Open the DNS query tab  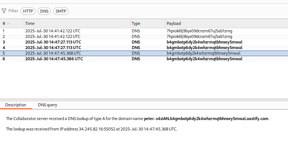(x=48, y=105)
